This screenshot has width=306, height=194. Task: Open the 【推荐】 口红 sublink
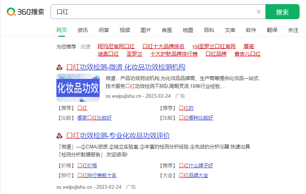point(82,108)
